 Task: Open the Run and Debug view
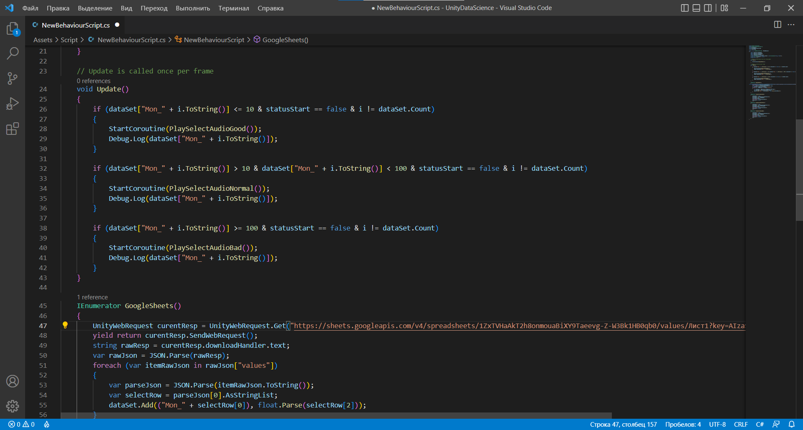pos(13,104)
